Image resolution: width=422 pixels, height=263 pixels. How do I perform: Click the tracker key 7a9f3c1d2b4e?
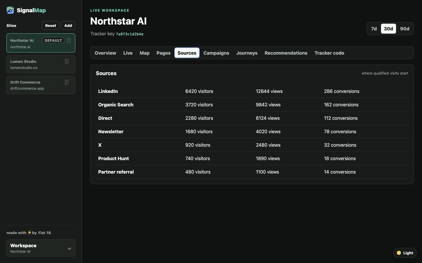(130, 34)
